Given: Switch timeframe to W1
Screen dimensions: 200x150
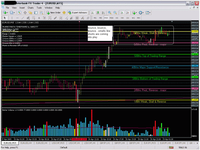Looking at the screenshot, I should point(133,18).
